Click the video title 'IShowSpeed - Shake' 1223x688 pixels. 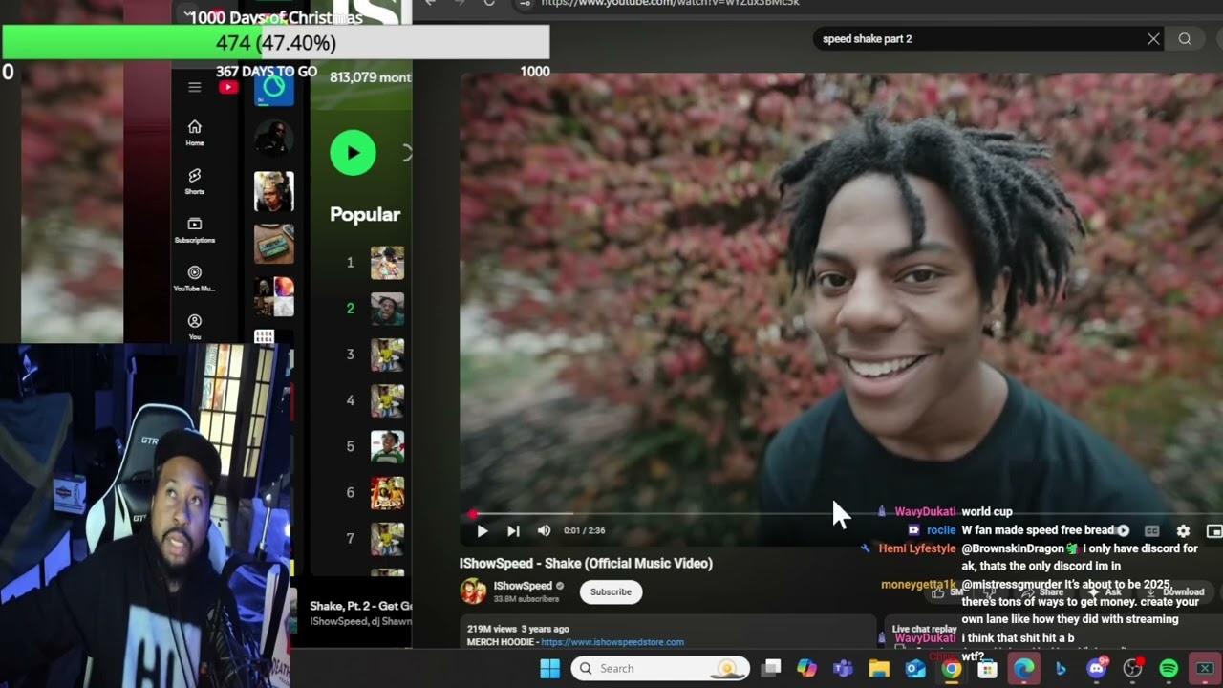pos(586,564)
